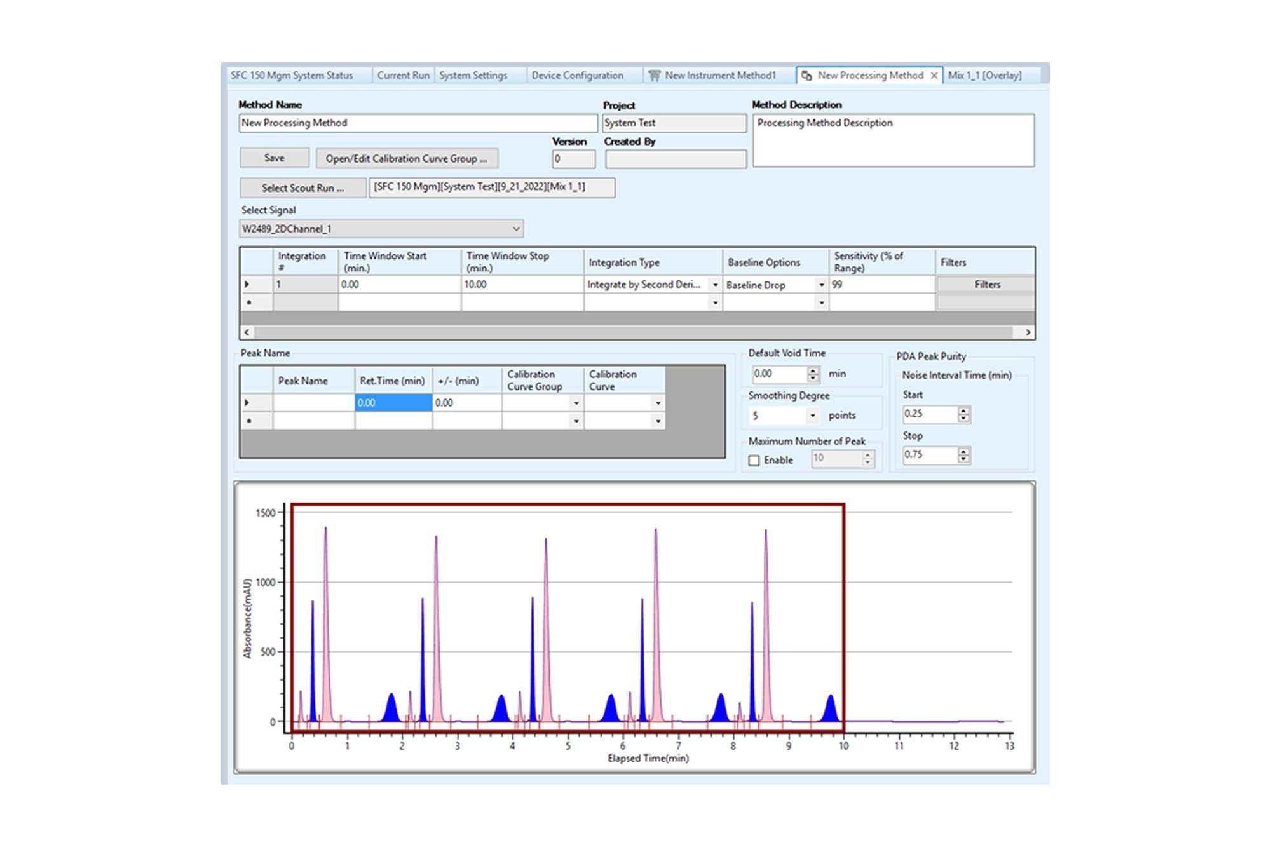
Task: Adjust Noise Interval Stop spinner
Action: [964, 455]
